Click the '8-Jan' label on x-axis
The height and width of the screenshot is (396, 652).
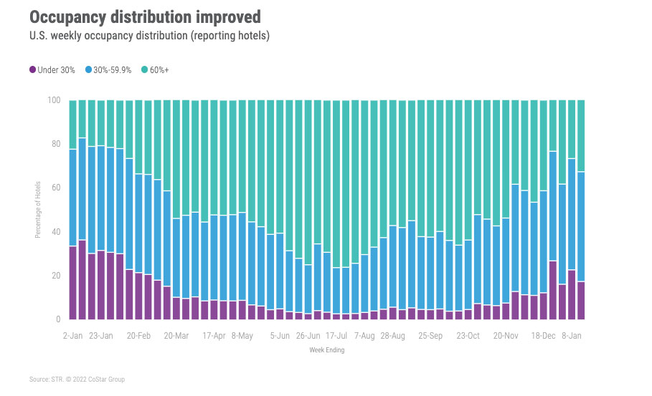(572, 335)
